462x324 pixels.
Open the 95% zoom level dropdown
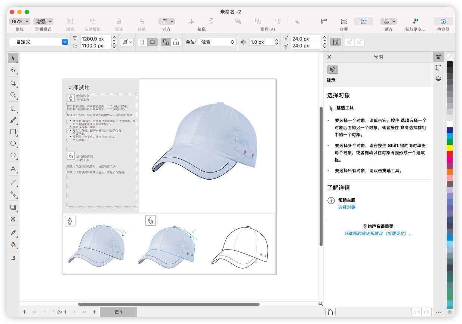coord(19,22)
